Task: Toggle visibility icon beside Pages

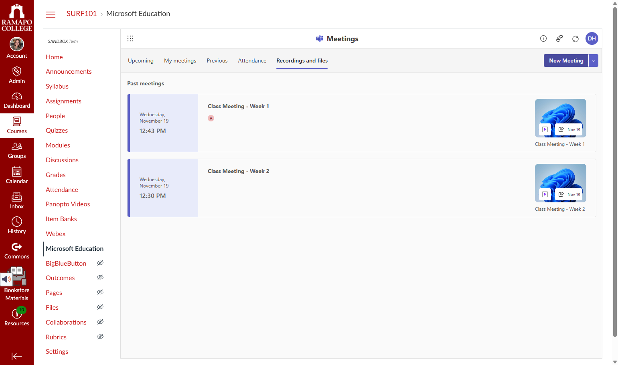Action: (100, 292)
